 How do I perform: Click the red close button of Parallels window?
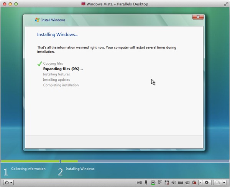pos(5,4)
